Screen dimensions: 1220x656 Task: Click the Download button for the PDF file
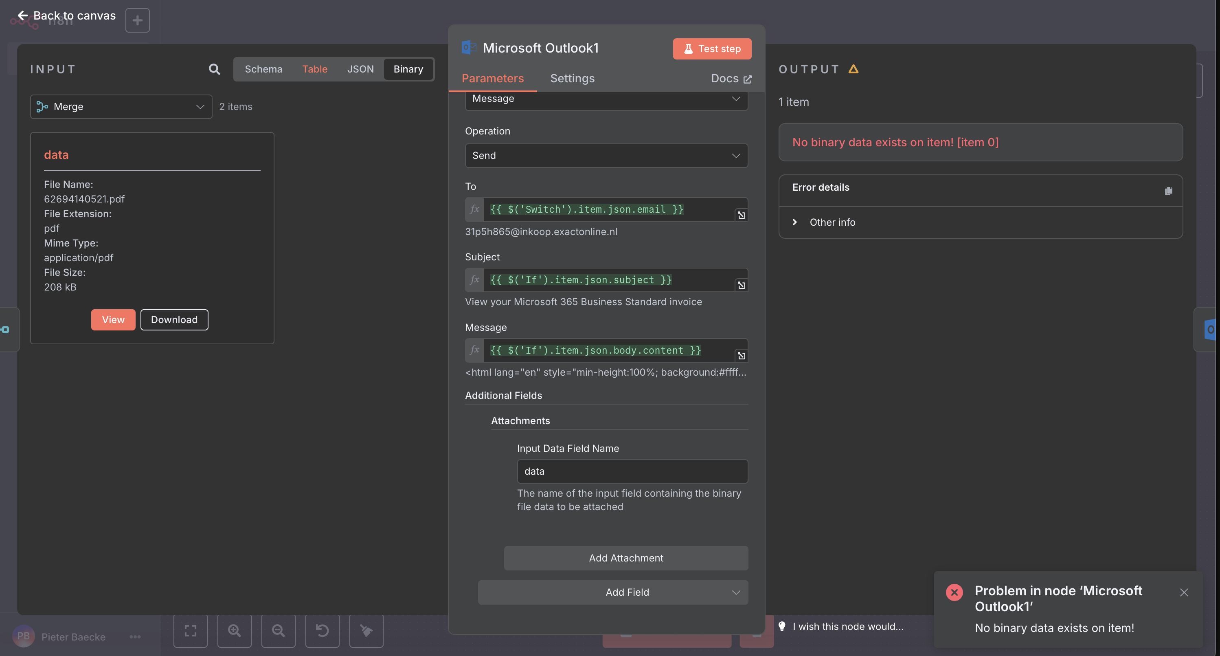[174, 320]
